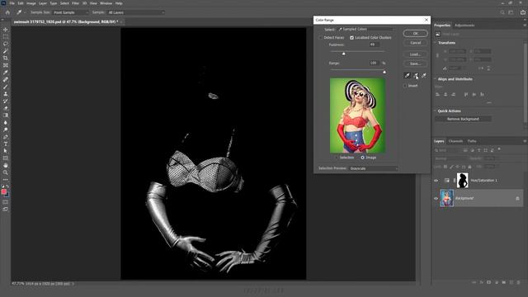The height and width of the screenshot is (297, 528).
Task: Open the Select dropdown showing Sampled Colors
Action: point(365,30)
